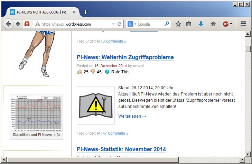252x164 pixels.
Task: Close the browser window
Action: (247, 4)
